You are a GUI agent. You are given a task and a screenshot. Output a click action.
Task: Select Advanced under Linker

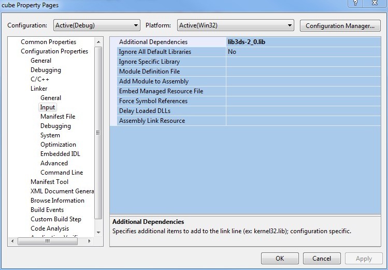point(54,163)
